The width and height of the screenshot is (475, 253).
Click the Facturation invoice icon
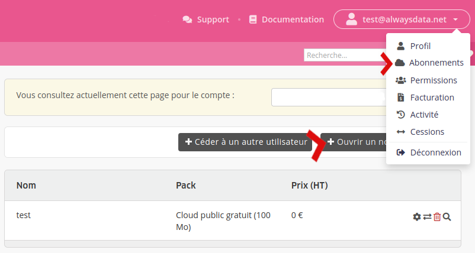[x=400, y=98]
